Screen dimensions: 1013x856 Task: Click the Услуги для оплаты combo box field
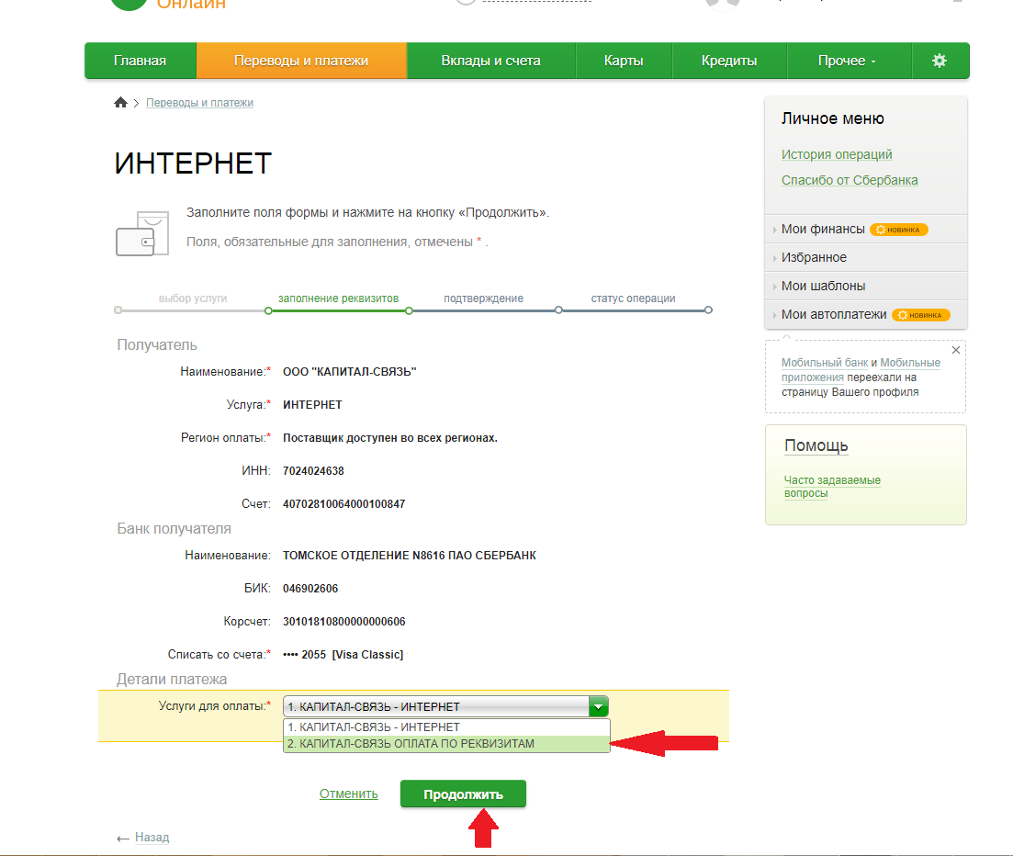(445, 707)
